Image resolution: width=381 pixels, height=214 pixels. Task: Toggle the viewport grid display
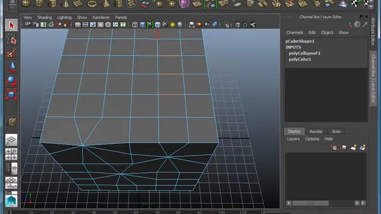78,24
